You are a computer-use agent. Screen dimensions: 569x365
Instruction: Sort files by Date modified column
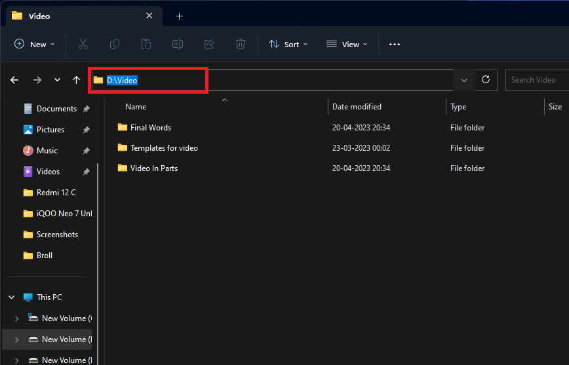(x=357, y=106)
